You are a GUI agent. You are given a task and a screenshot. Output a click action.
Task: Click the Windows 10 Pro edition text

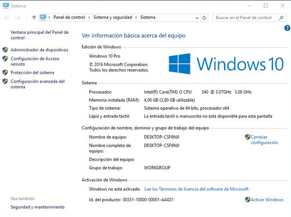(105, 56)
